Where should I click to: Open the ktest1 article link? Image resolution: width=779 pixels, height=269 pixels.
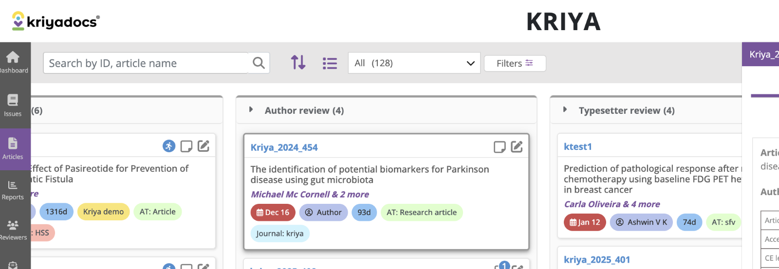577,146
